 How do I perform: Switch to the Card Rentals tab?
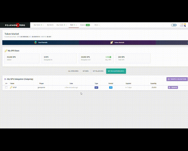point(41,42)
